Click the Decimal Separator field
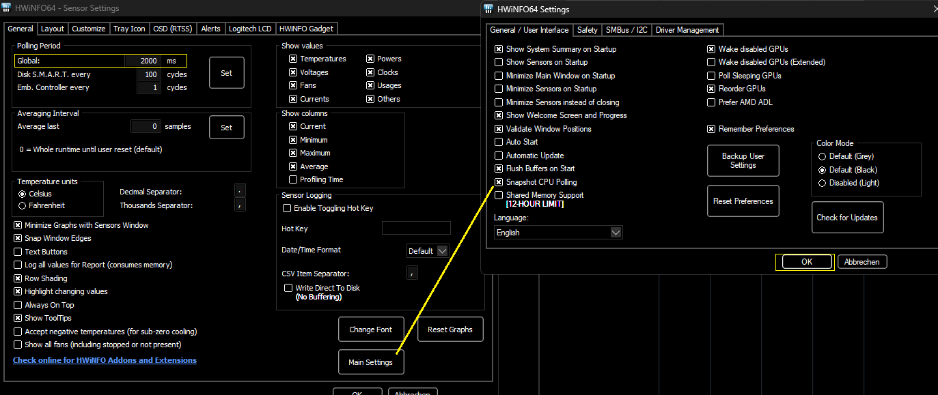938x395 pixels. pos(240,190)
